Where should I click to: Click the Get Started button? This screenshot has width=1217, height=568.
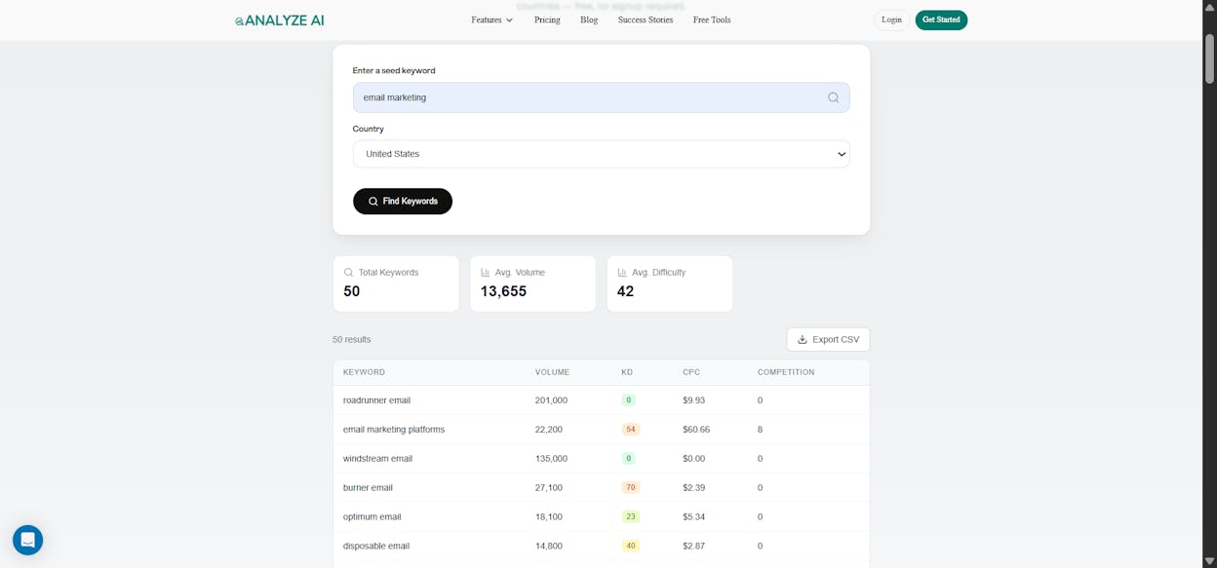(x=941, y=19)
